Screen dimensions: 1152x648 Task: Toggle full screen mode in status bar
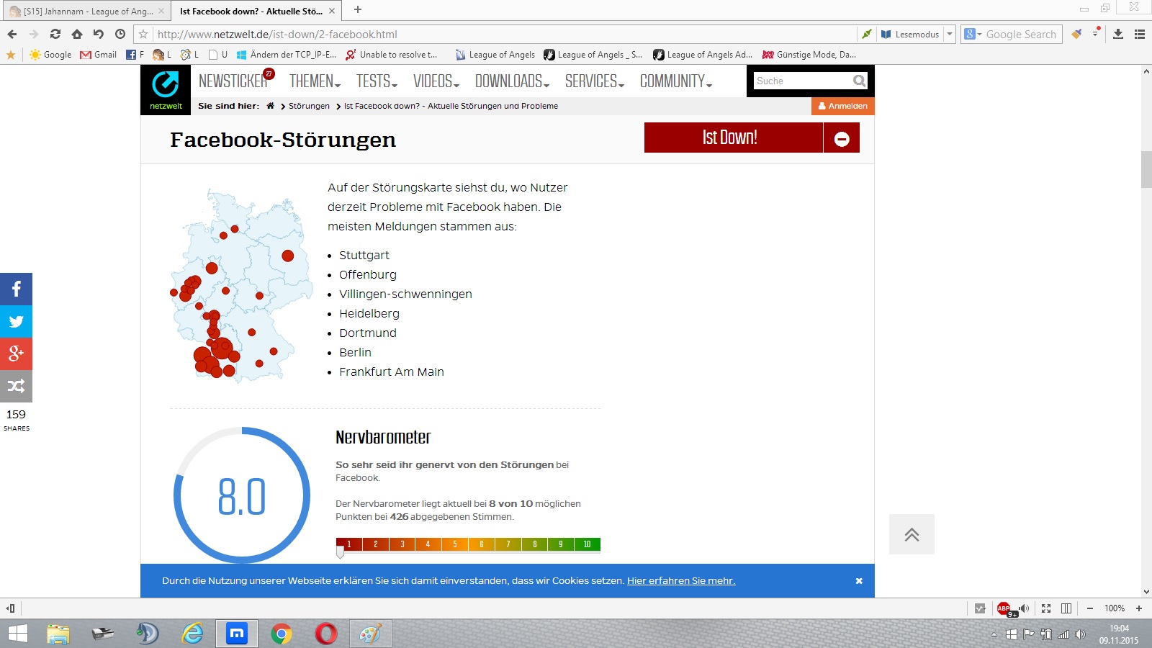pos(1046,608)
